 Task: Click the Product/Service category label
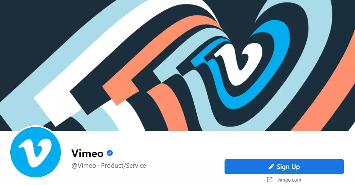click(x=124, y=166)
